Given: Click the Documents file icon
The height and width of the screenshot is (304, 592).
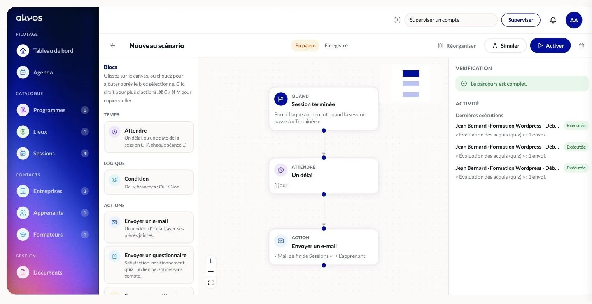Looking at the screenshot, I should point(23,273).
